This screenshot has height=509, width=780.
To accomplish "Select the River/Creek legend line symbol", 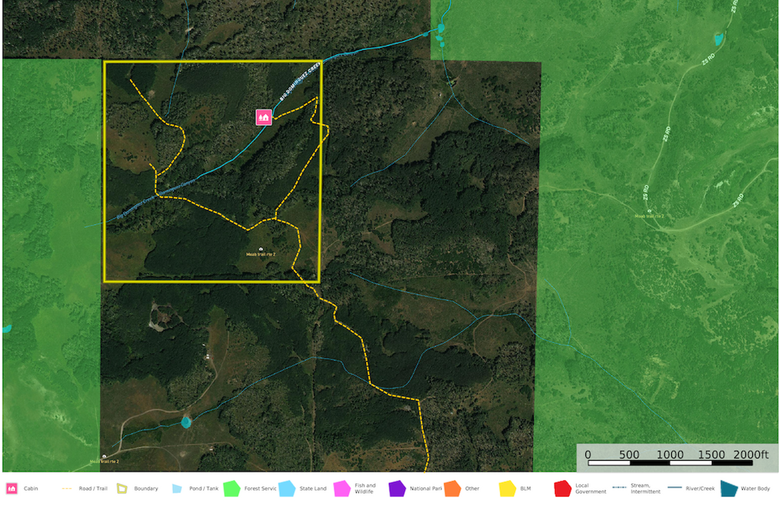I will click(674, 488).
